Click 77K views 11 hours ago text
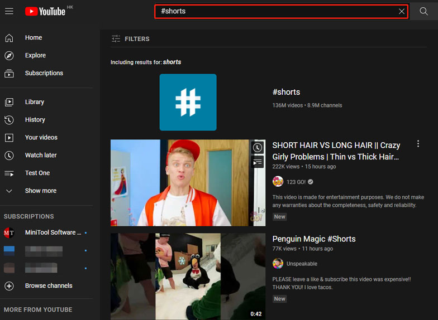438x320 pixels. [303, 249]
